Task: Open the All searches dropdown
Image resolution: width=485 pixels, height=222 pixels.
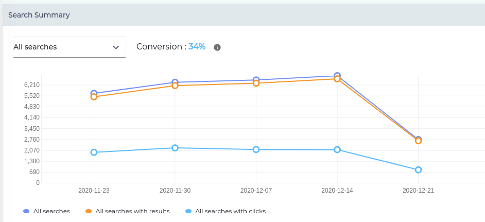Action: coord(69,47)
